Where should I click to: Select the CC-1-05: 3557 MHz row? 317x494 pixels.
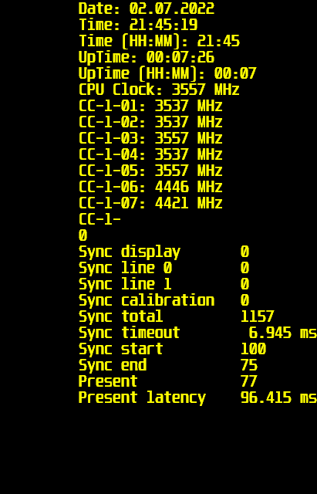150,171
